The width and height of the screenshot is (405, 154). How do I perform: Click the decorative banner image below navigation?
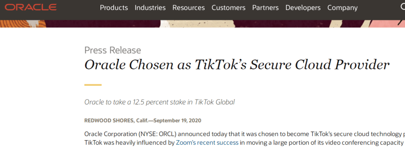coord(202,24)
